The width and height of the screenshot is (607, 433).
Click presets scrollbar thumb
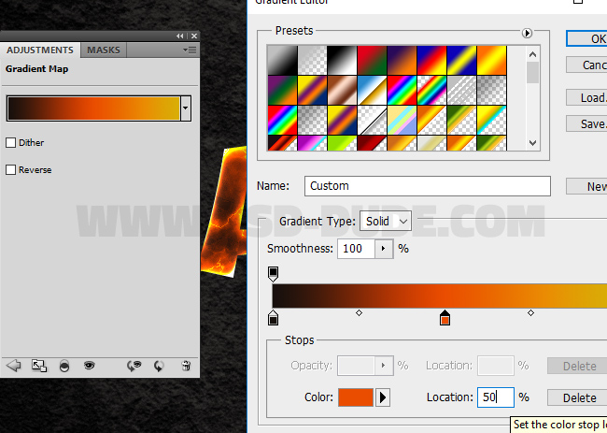532,72
